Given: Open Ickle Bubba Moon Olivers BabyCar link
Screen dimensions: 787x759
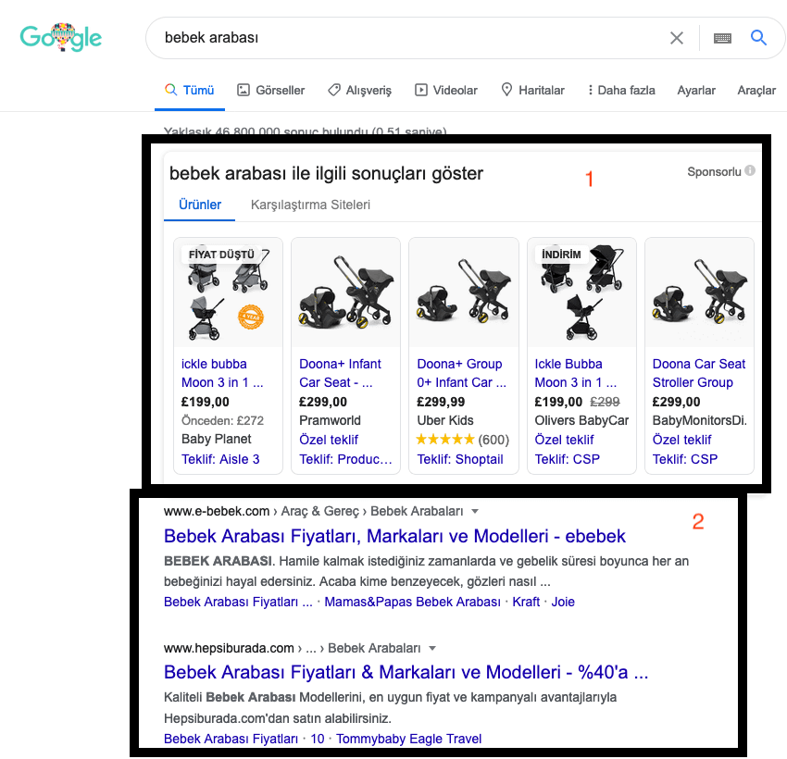Looking at the screenshot, I should 575,373.
